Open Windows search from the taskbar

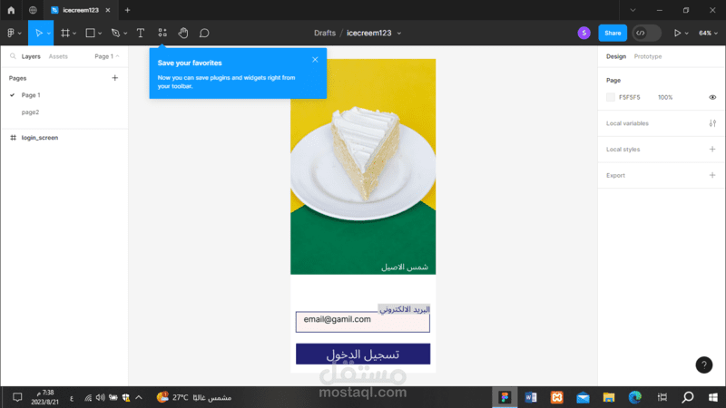coord(688,397)
